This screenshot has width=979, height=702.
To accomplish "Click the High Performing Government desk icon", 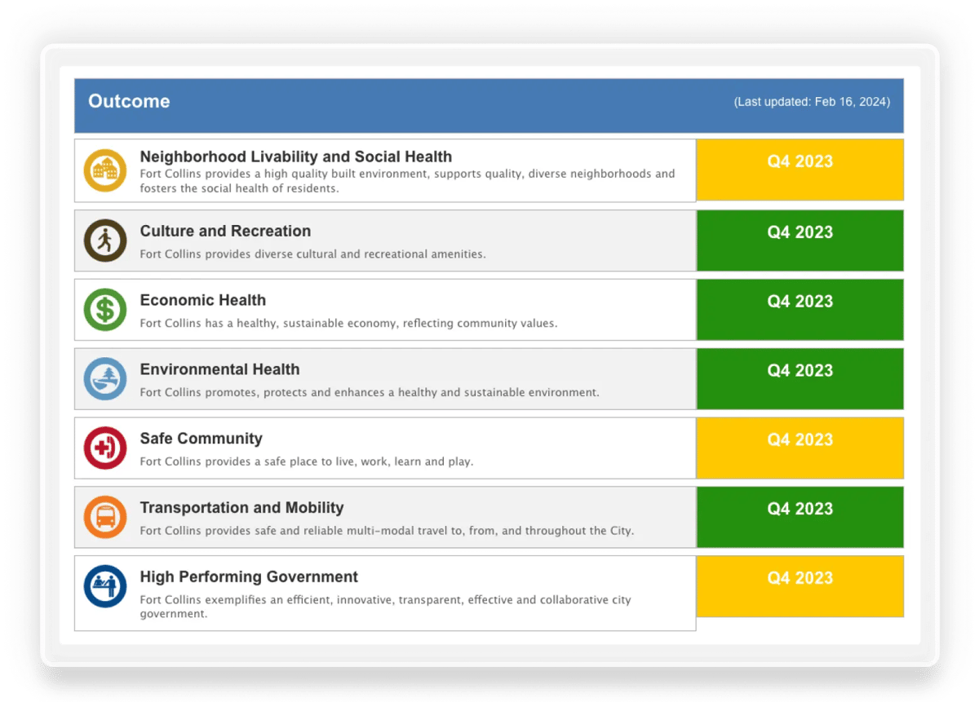I will (x=105, y=587).
